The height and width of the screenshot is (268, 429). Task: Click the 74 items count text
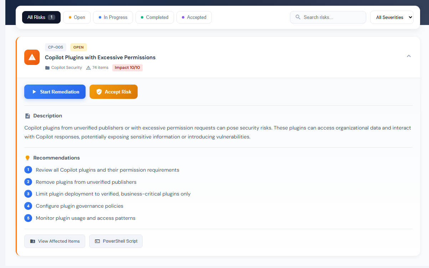tap(100, 67)
